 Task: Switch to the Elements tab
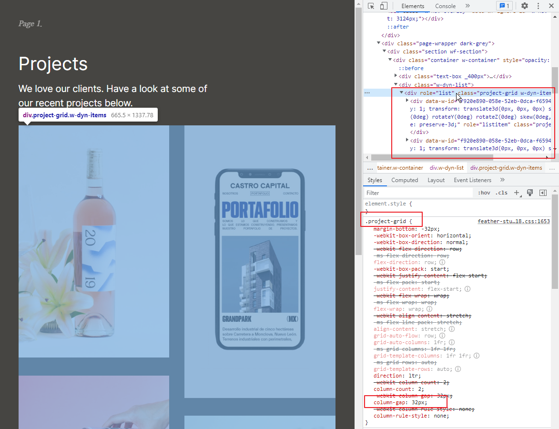pyautogui.click(x=413, y=6)
